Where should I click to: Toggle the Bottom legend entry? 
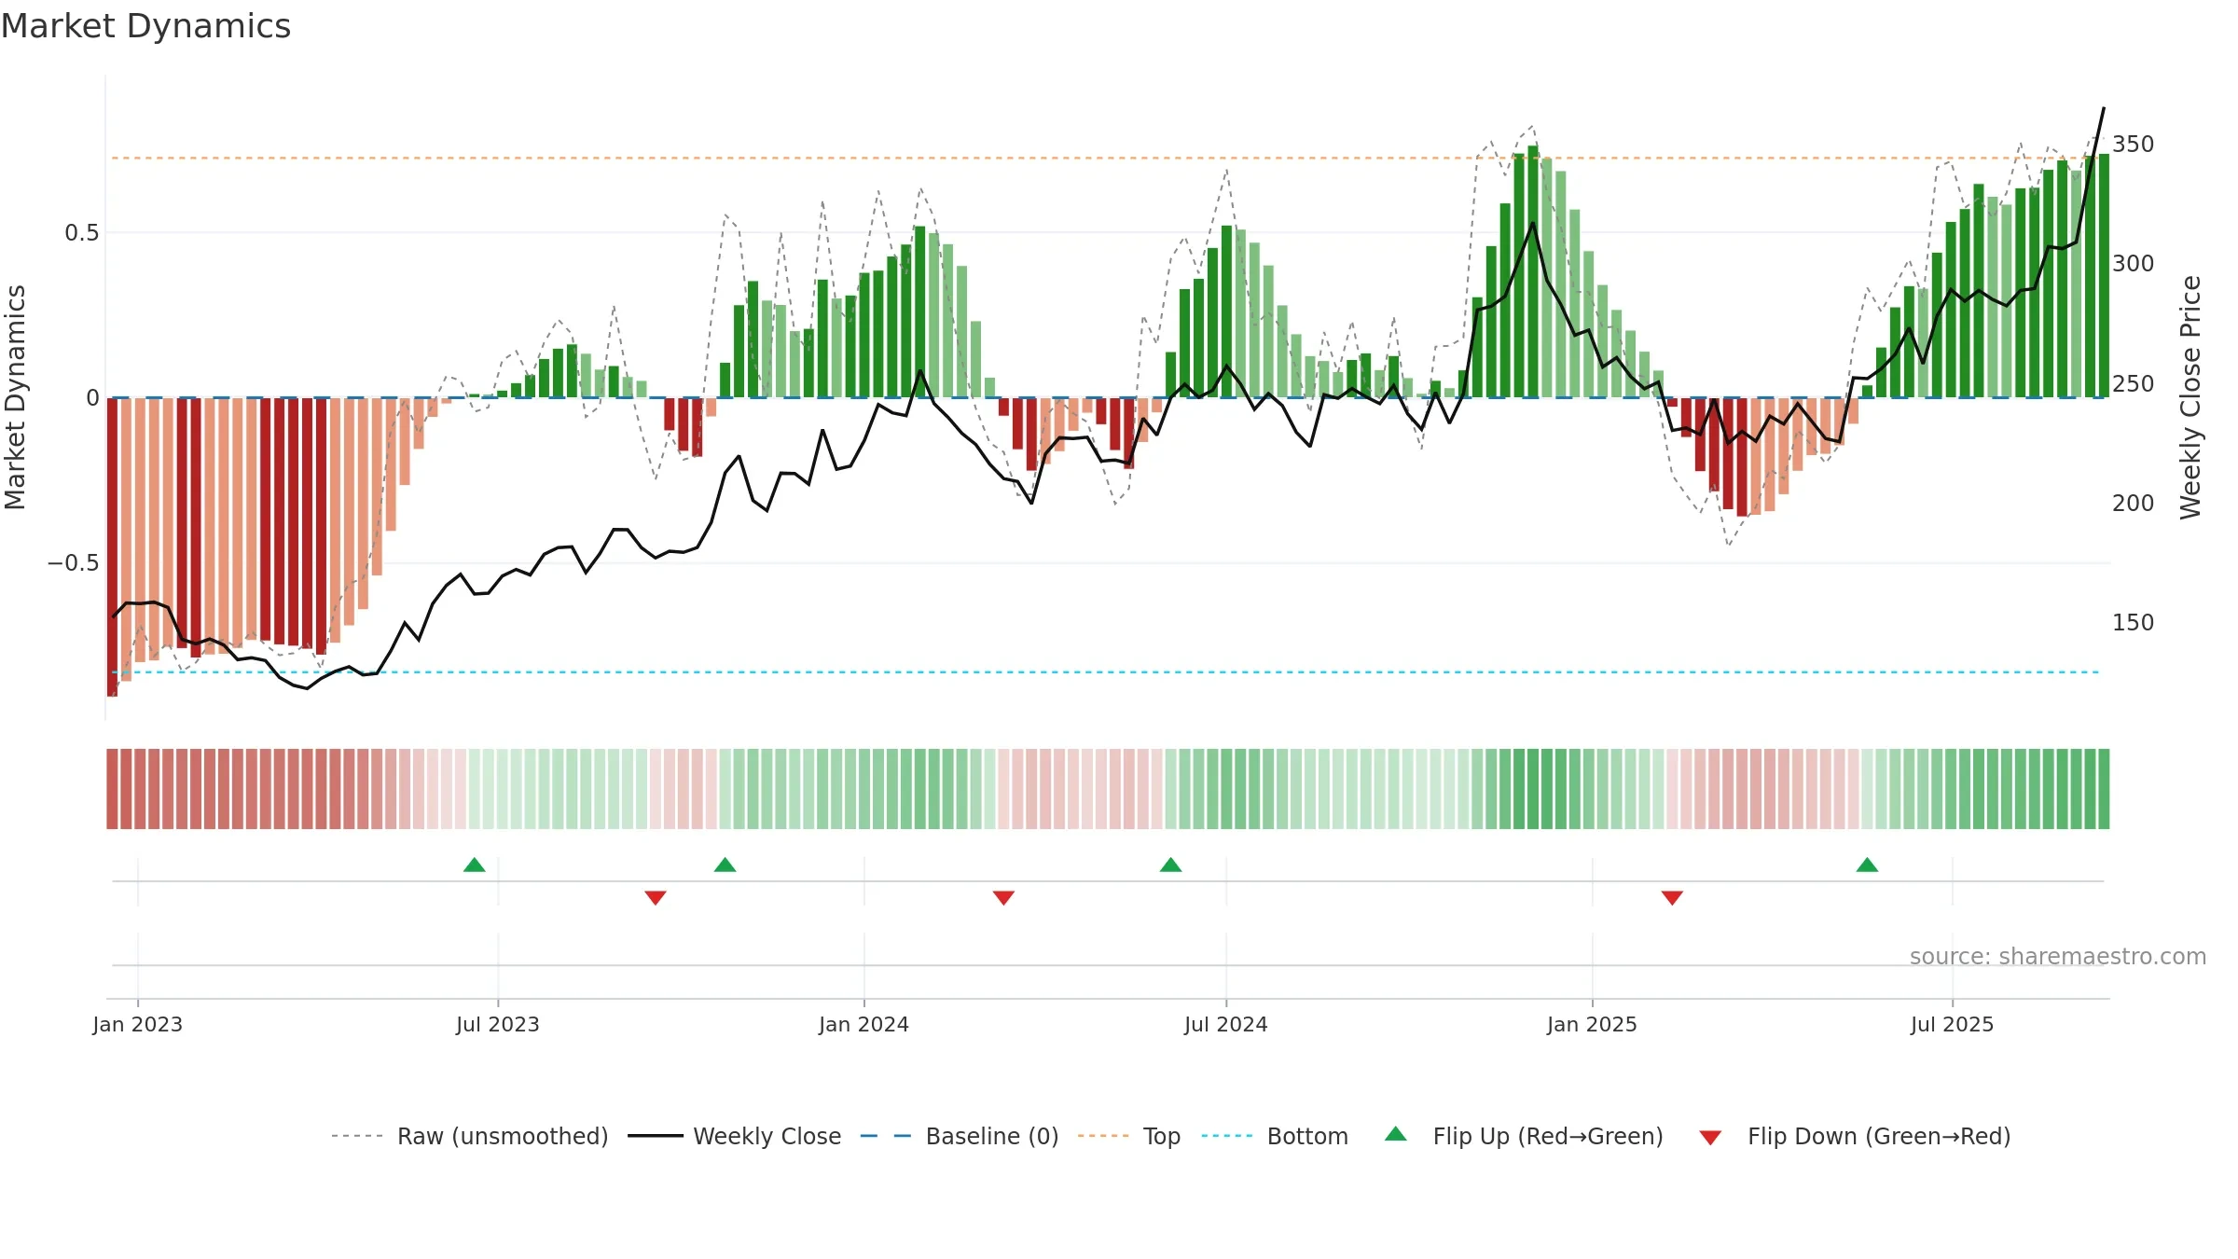(x=1275, y=1136)
